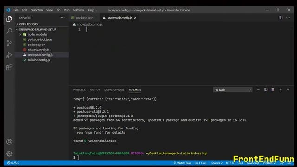Click the VS Code logo icon
297x167 pixels.
pyautogui.click(x=8, y=10)
